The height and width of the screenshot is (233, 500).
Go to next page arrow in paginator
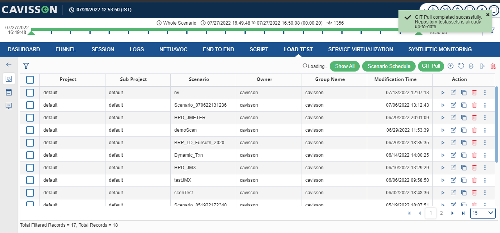pyautogui.click(x=452, y=213)
